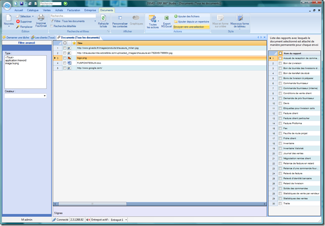Click the Toutes les actions icon

(153, 19)
